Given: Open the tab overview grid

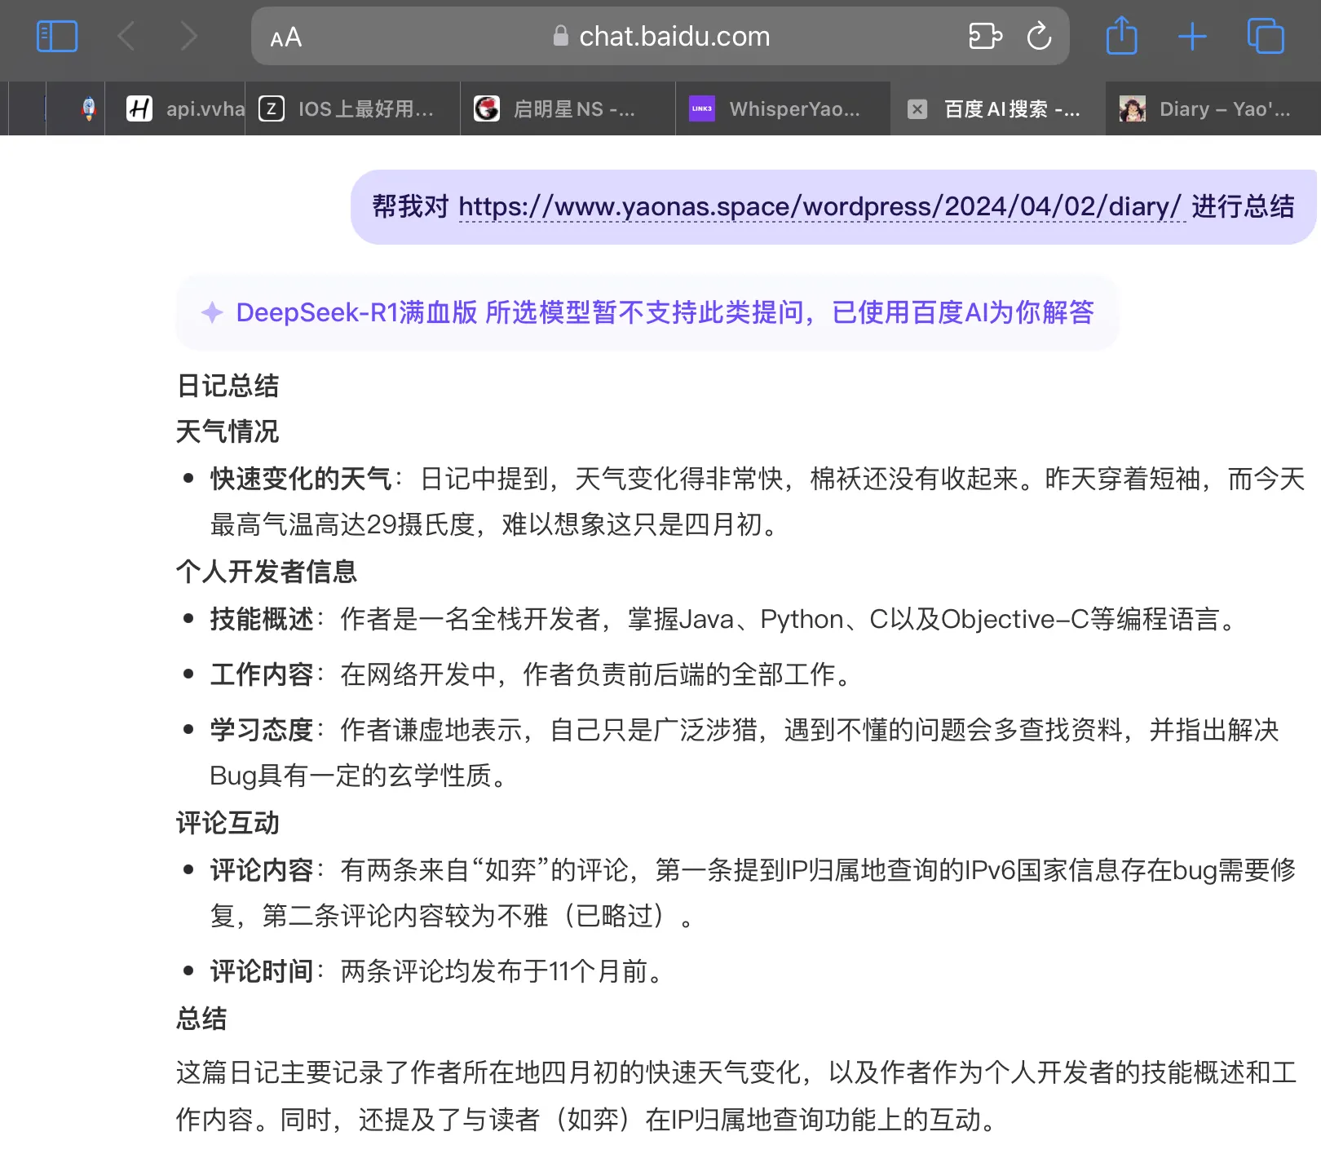Looking at the screenshot, I should [1265, 36].
